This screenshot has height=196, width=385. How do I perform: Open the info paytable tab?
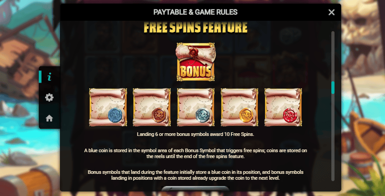pyautogui.click(x=49, y=77)
